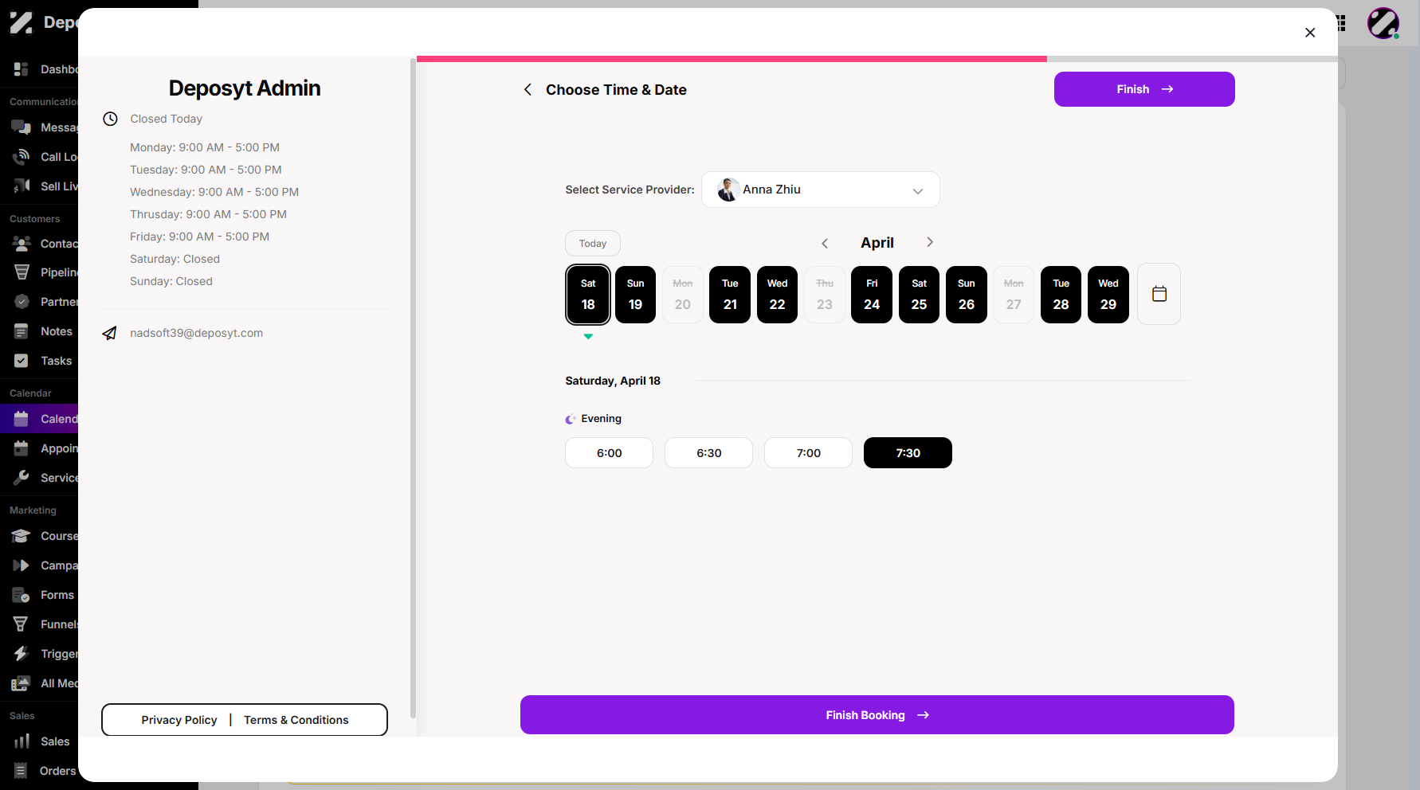The width and height of the screenshot is (1420, 790).
Task: Select the 7:00 evening time slot
Action: [808, 453]
